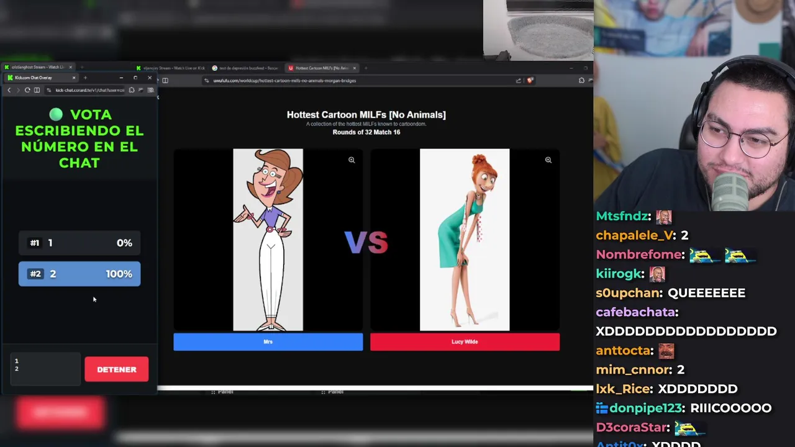This screenshot has width=795, height=447.
Task: Click the QUEEEEEEE chat message
Action: (x=706, y=293)
